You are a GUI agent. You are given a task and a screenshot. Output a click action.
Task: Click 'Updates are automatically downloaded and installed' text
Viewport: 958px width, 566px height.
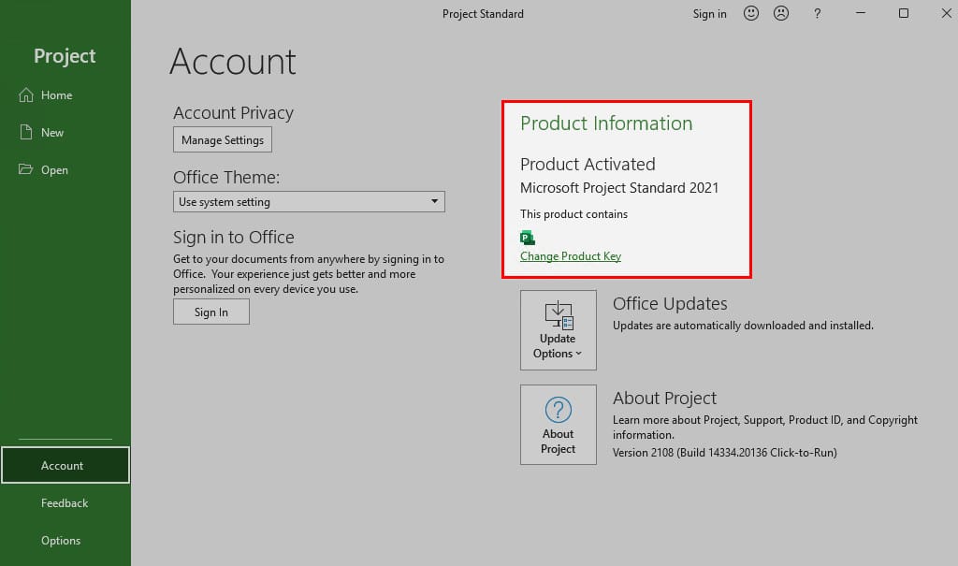click(743, 326)
